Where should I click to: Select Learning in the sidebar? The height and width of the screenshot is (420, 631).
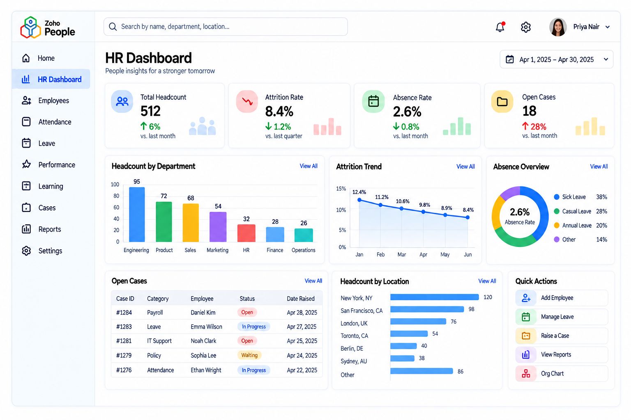(x=51, y=186)
